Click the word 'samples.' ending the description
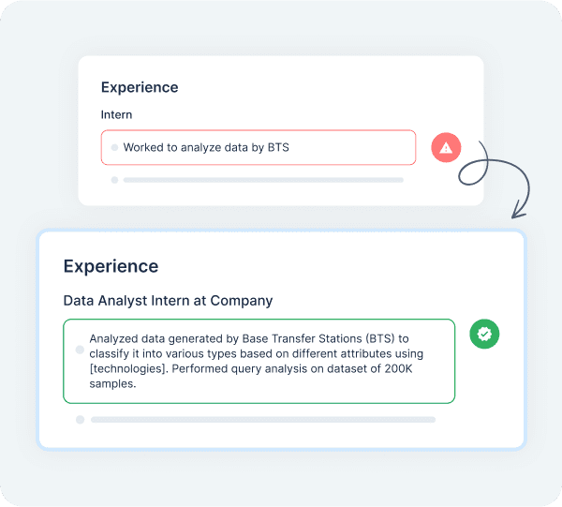Screen dimensions: 562x507 [x=113, y=383]
